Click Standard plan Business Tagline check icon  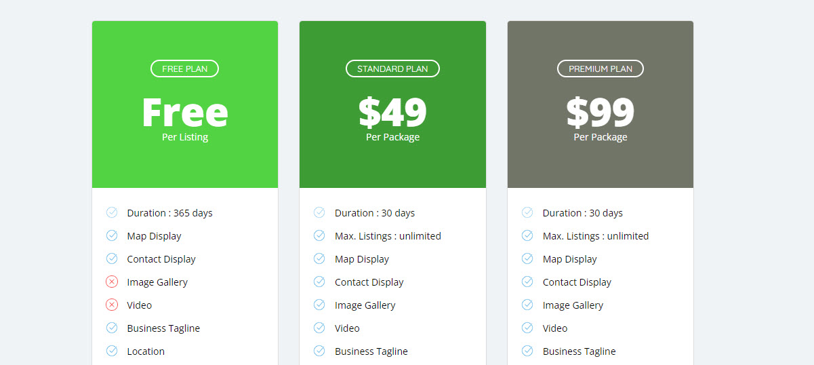tap(319, 351)
